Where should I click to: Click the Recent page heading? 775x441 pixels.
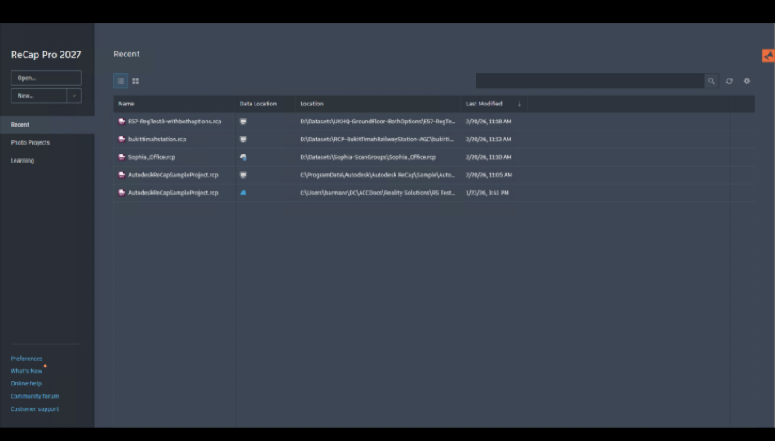[126, 54]
